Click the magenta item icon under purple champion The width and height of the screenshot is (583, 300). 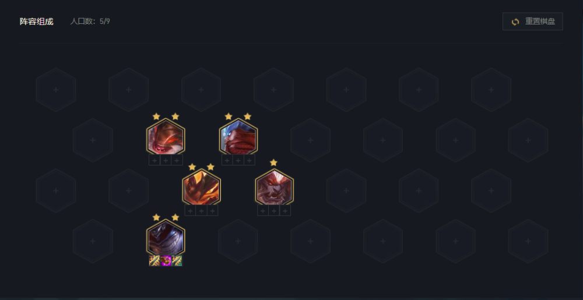tap(166, 260)
